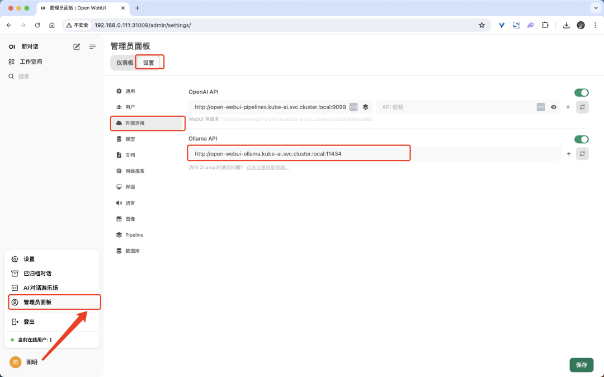Click password manager icon in API key field

tap(541, 107)
